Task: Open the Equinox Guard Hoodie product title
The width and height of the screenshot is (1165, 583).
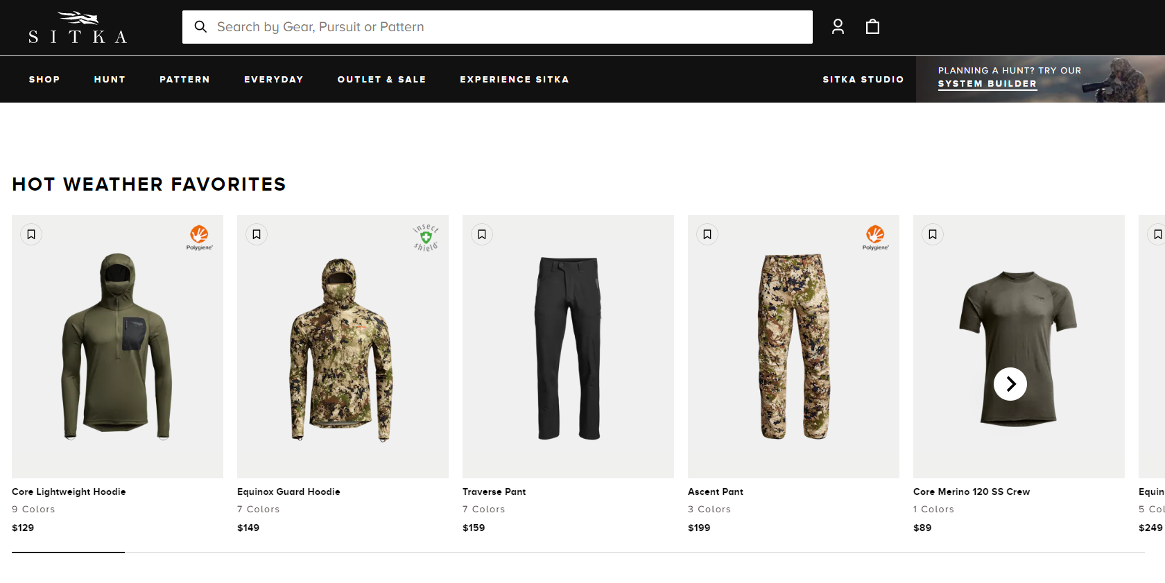Action: coord(288,491)
